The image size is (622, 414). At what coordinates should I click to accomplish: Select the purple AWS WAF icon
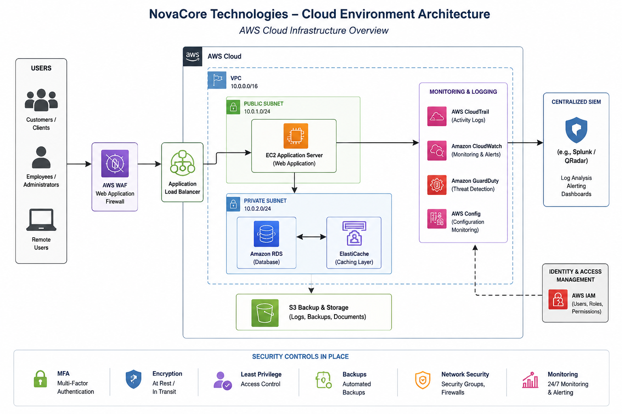click(x=115, y=164)
